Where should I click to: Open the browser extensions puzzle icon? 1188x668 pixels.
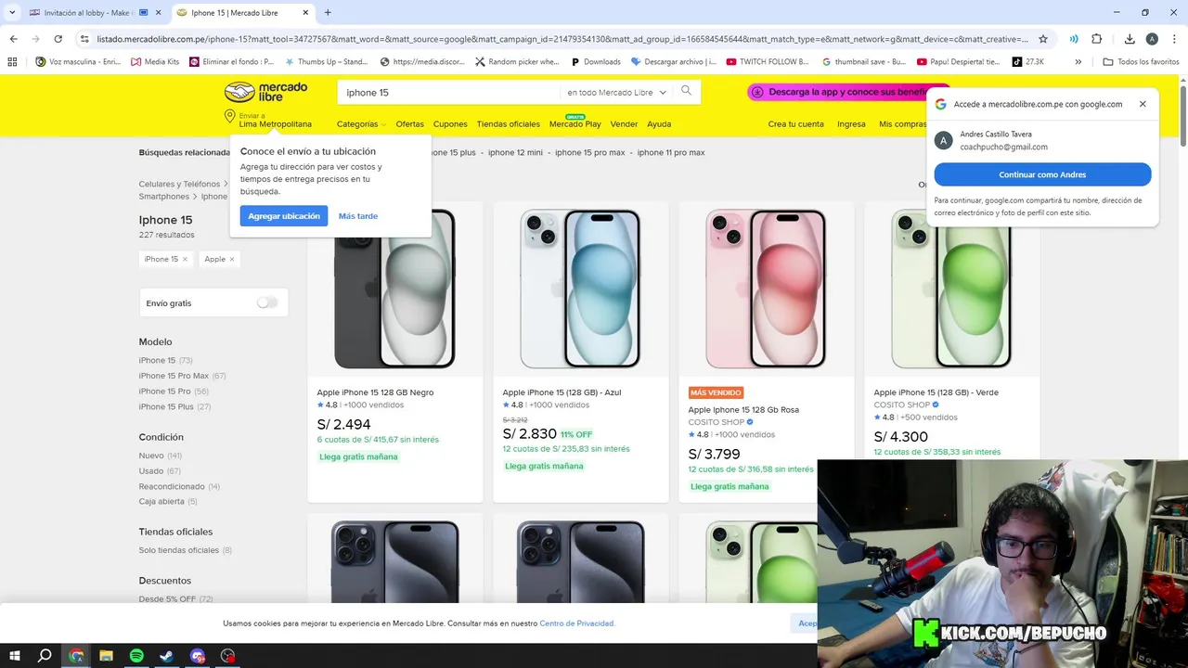point(1096,39)
